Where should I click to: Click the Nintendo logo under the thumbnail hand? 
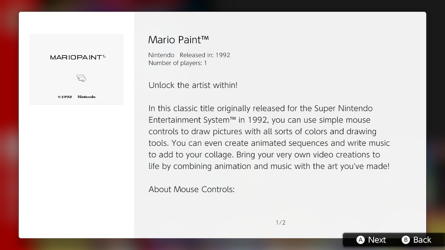coord(87,97)
